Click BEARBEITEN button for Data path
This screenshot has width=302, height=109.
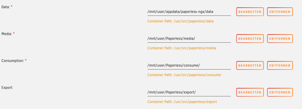tap(250, 12)
